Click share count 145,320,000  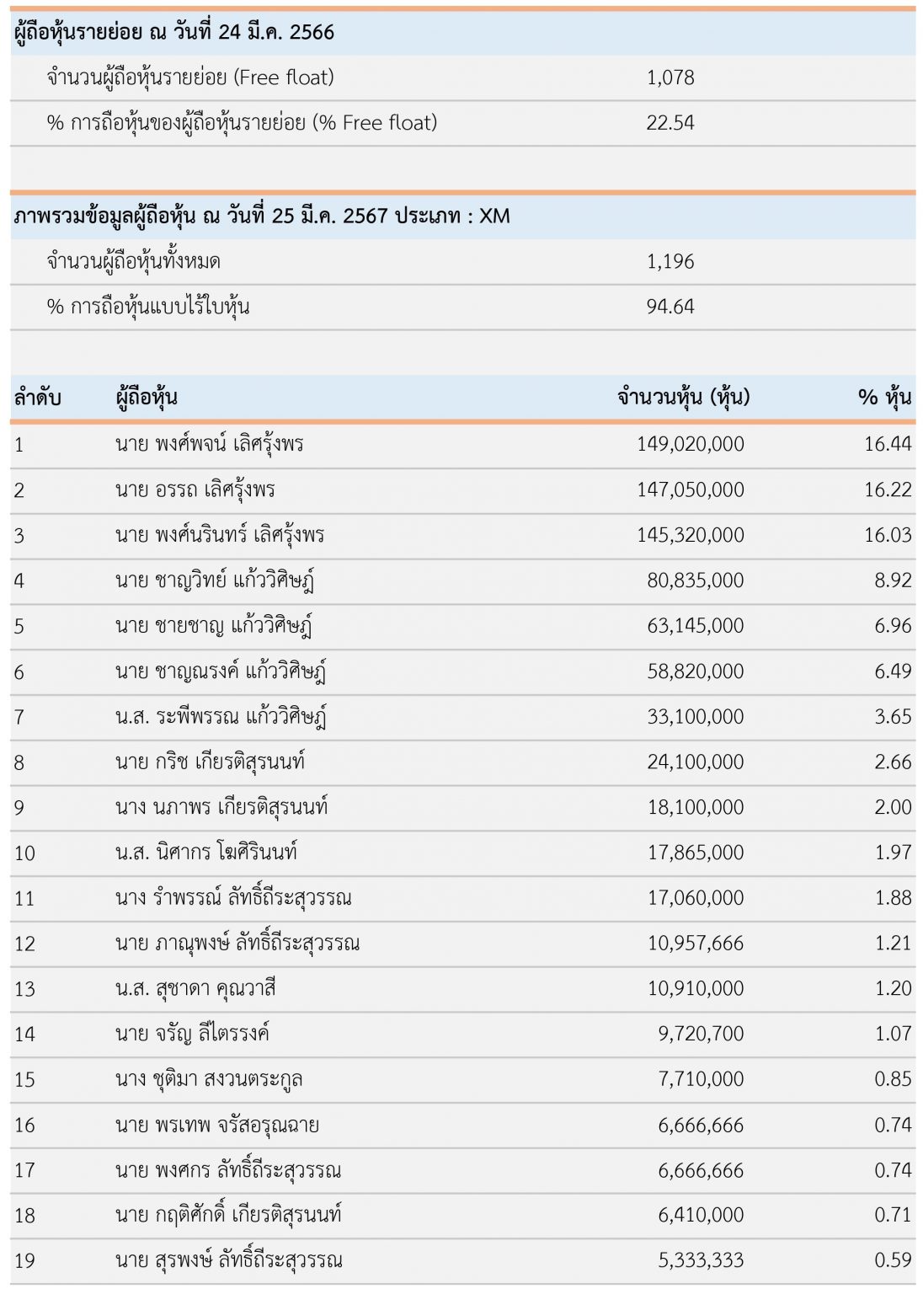click(690, 535)
